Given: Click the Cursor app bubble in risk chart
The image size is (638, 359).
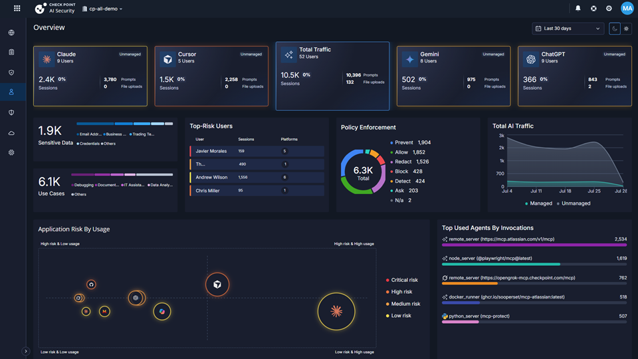Looking at the screenshot, I should coord(217,284).
